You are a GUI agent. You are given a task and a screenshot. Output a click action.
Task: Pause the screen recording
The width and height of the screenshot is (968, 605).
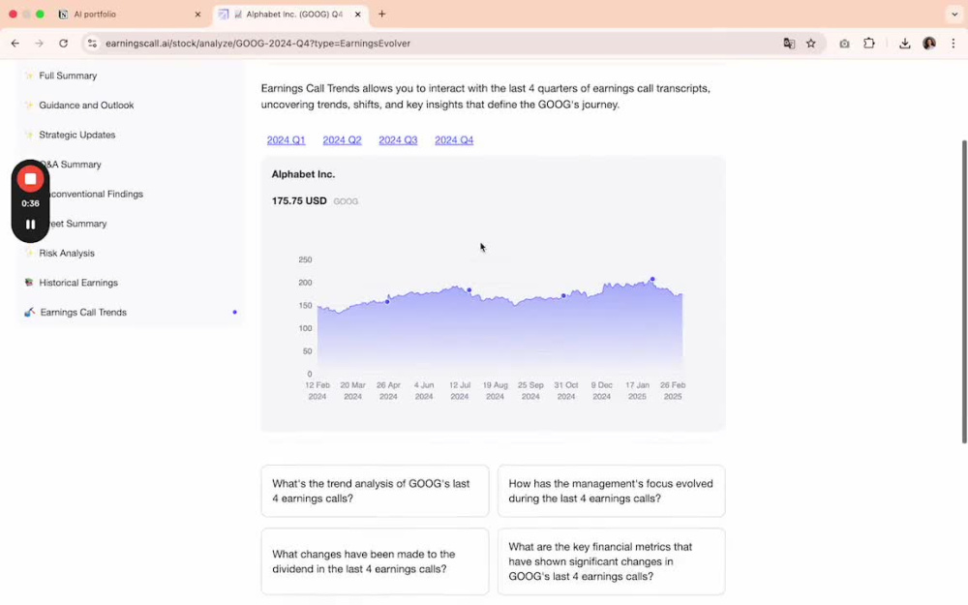(30, 225)
